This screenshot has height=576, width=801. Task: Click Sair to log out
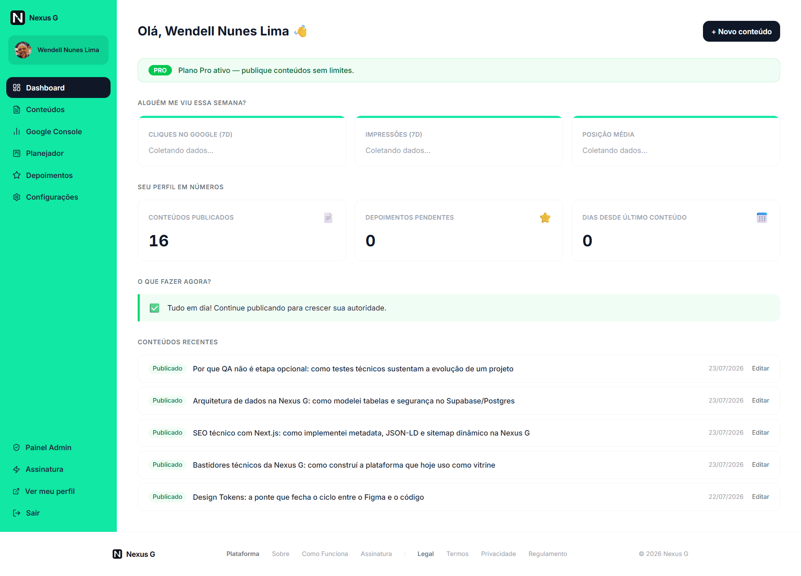coord(58,513)
